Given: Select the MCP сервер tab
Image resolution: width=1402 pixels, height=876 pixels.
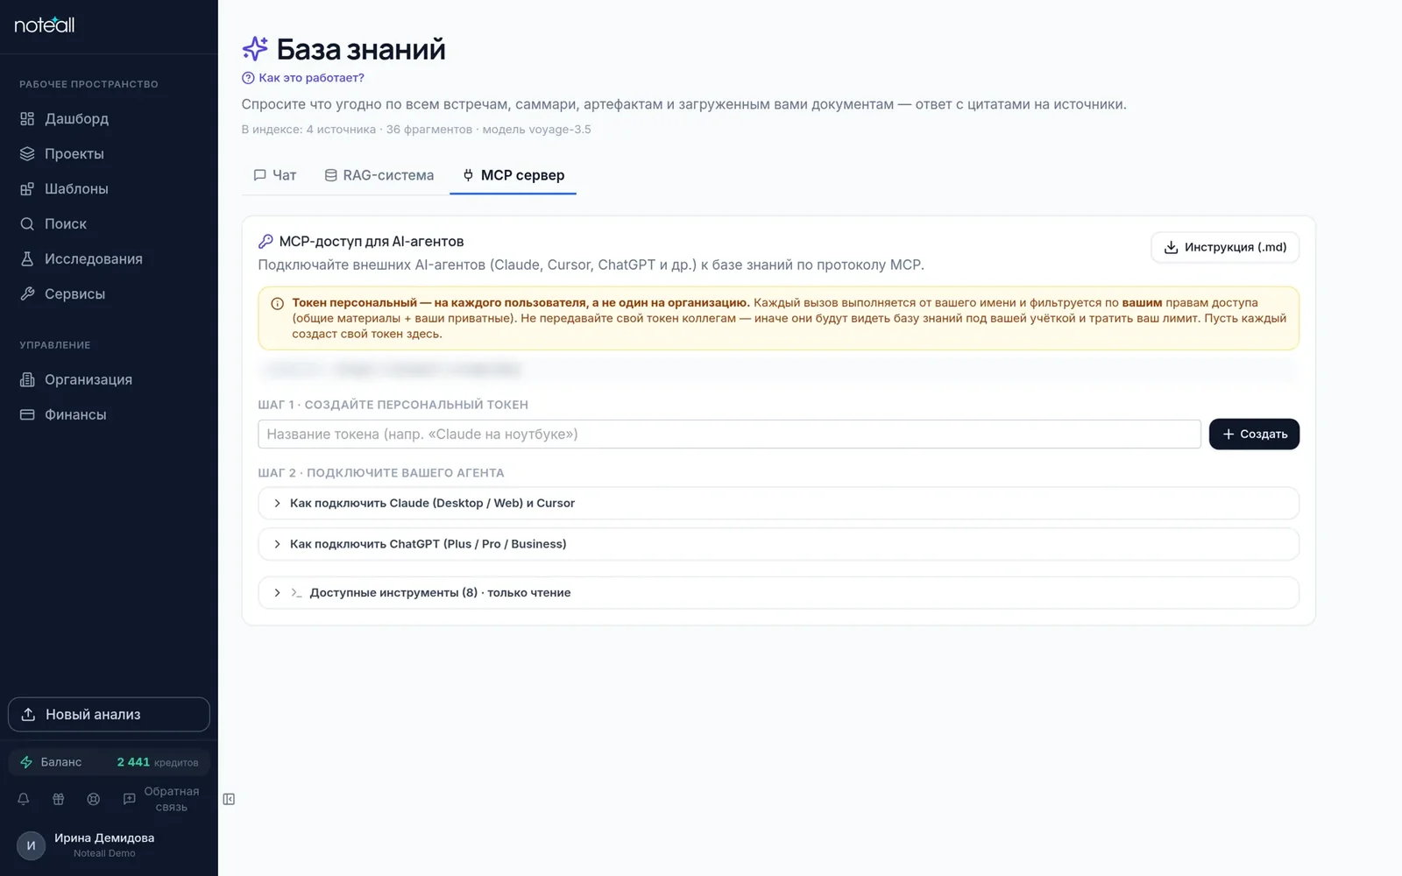Looking at the screenshot, I should tap(513, 175).
